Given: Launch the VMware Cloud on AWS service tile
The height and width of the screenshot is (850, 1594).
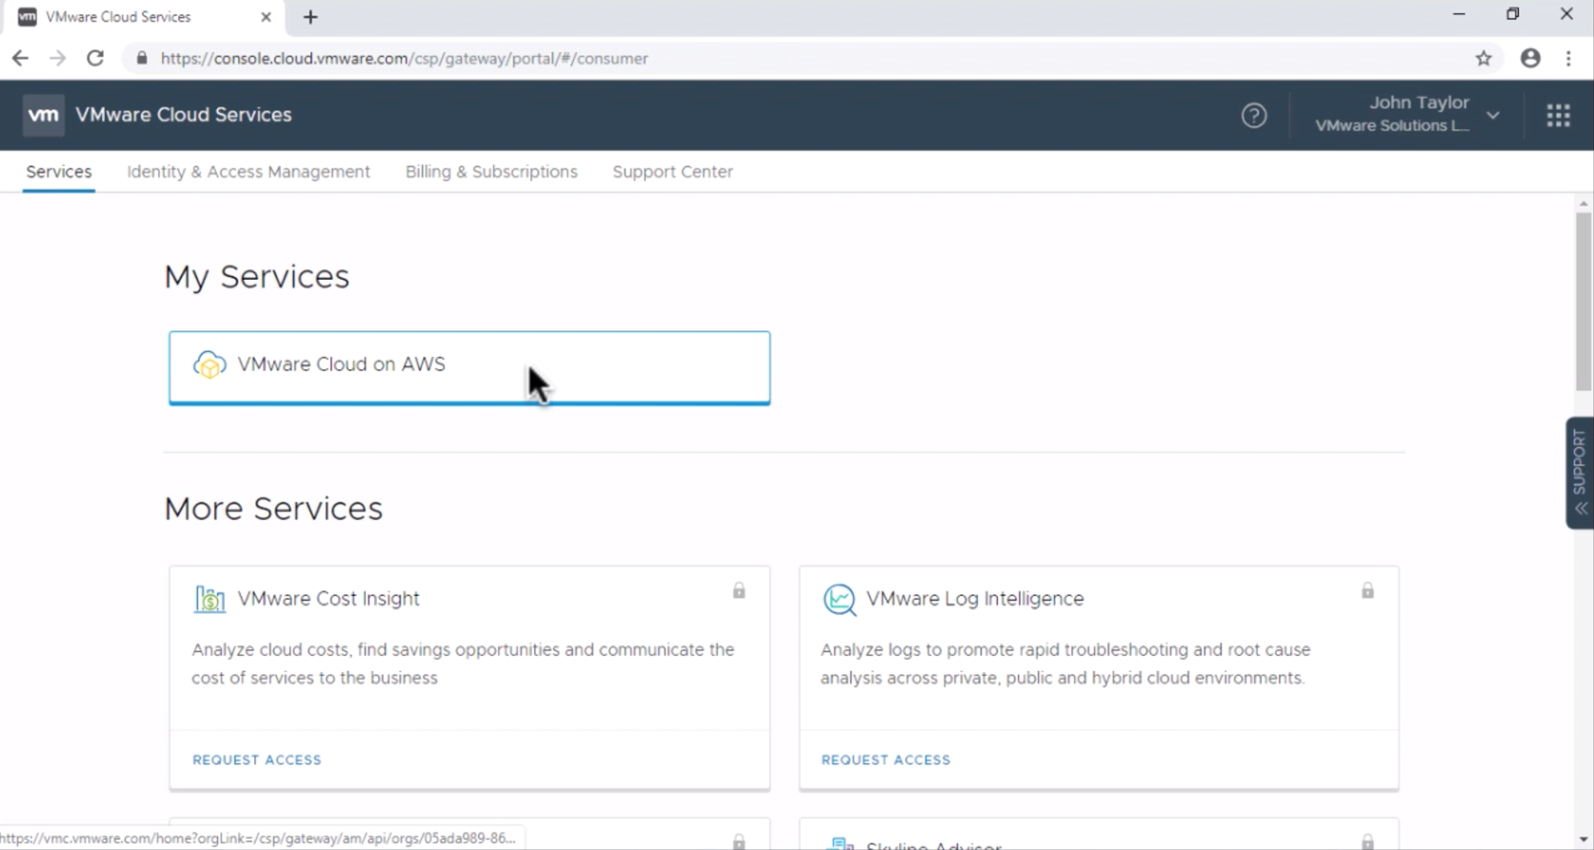Looking at the screenshot, I should (x=469, y=367).
